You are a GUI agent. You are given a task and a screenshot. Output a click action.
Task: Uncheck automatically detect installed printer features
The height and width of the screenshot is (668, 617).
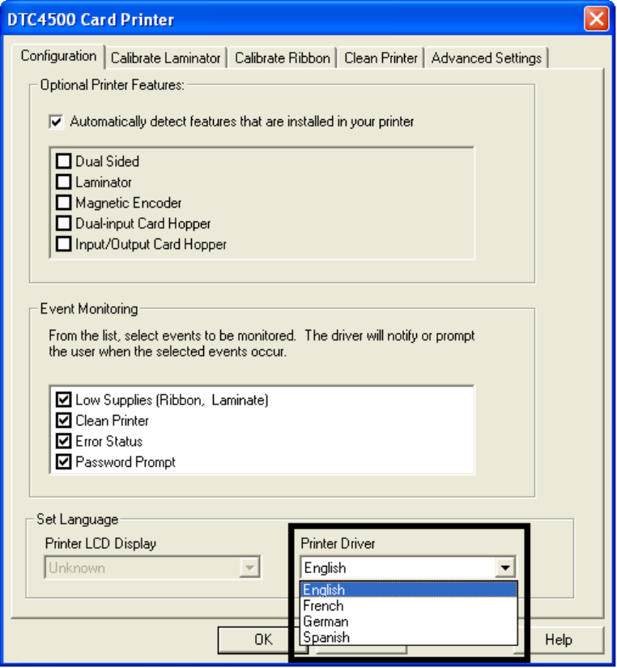(x=56, y=122)
